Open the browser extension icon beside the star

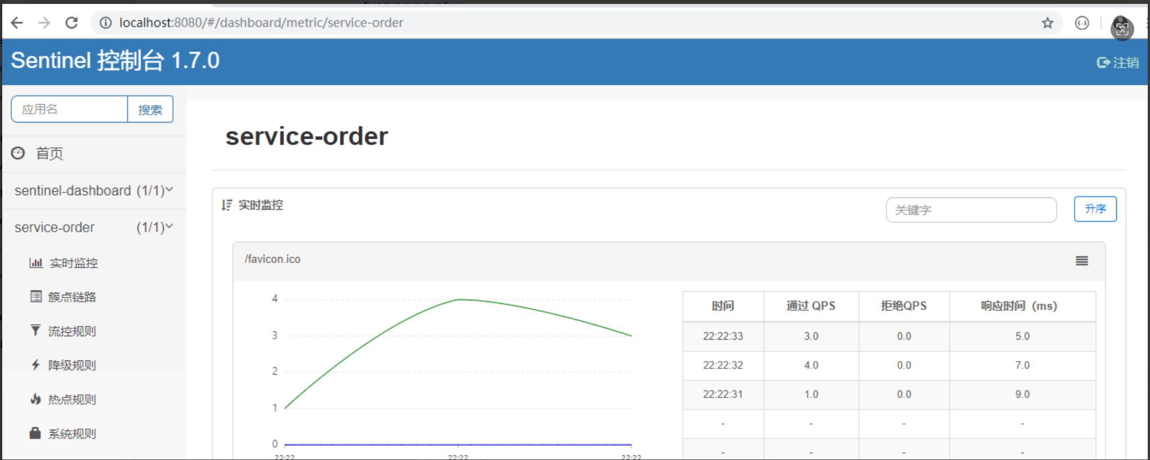(1081, 23)
